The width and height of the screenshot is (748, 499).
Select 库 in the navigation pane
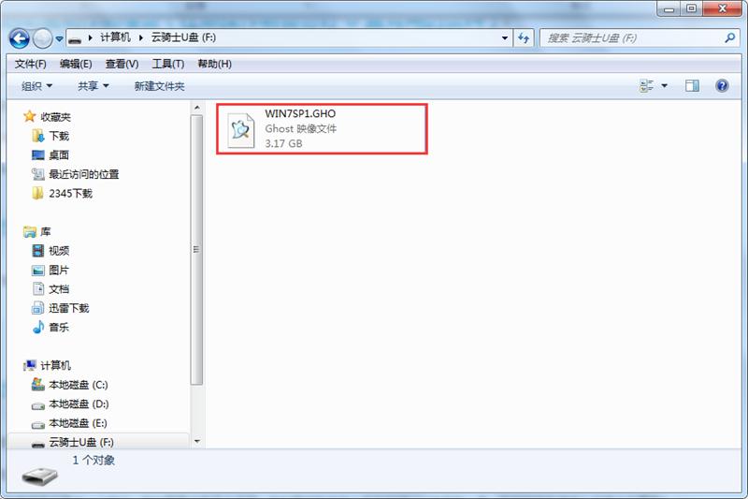(45, 231)
